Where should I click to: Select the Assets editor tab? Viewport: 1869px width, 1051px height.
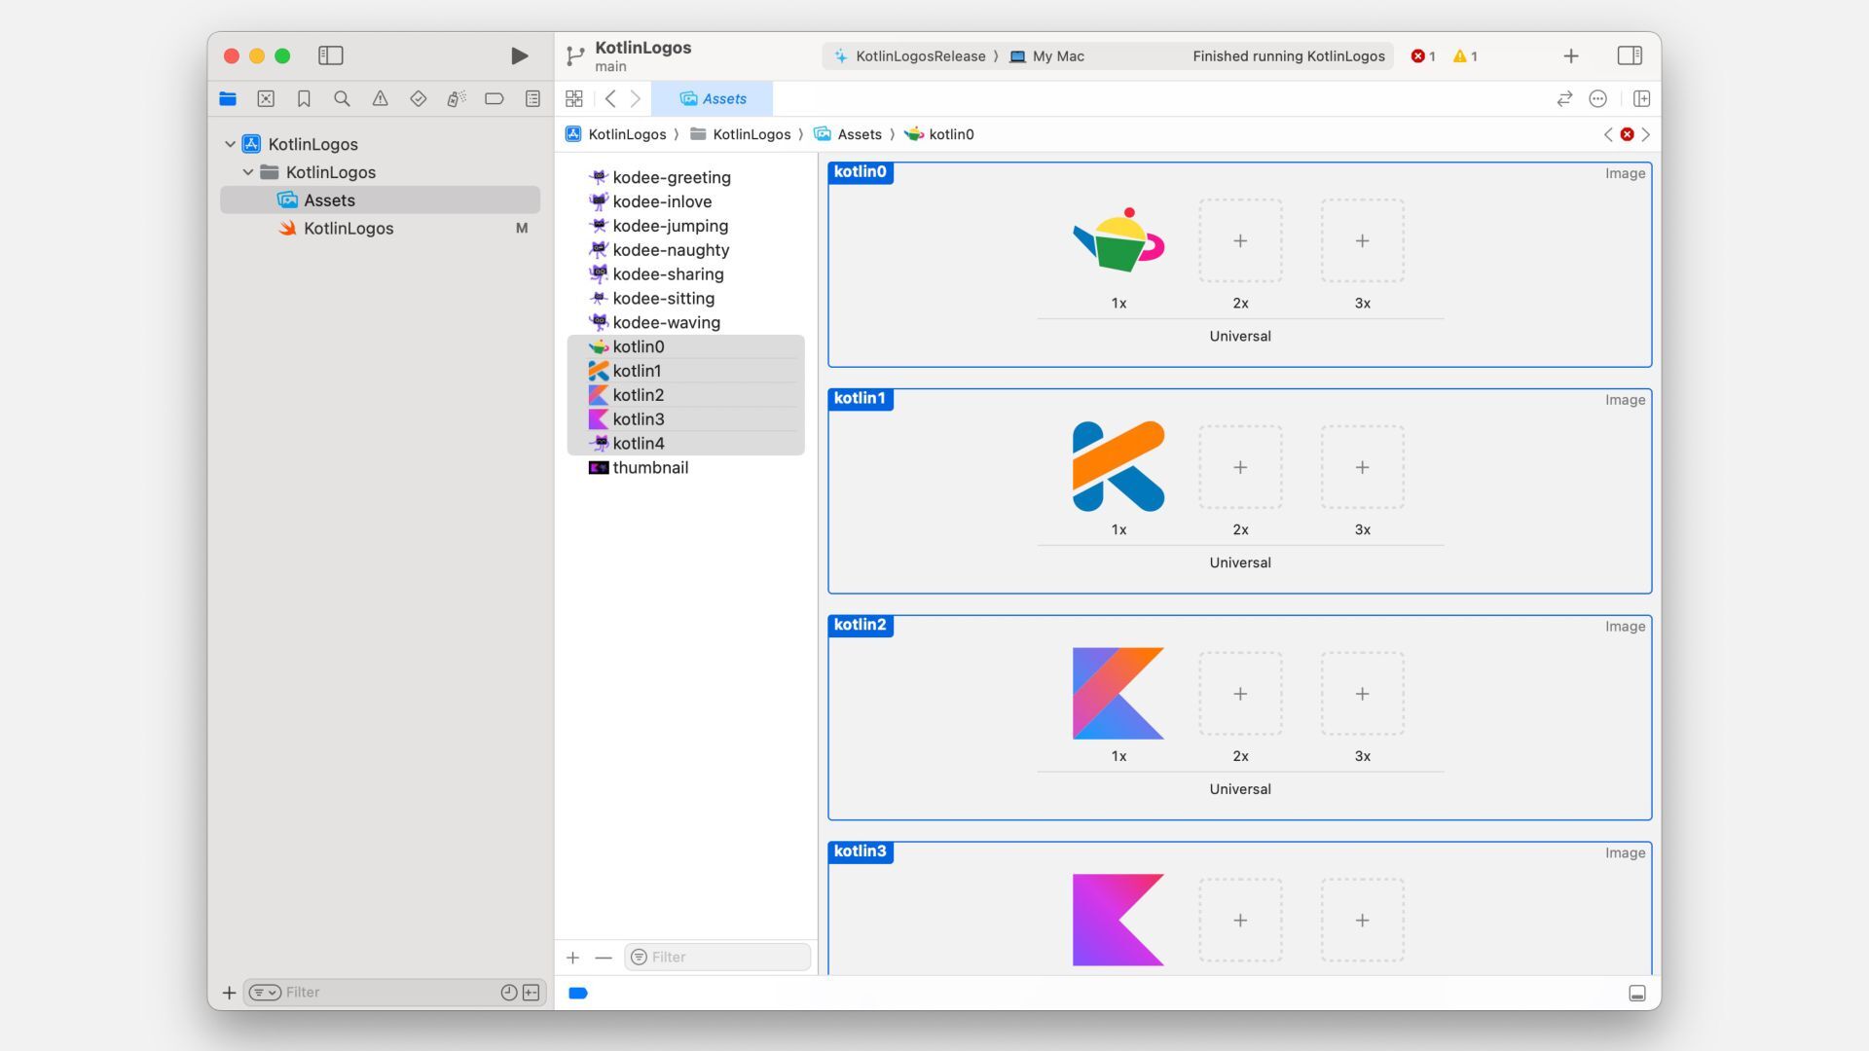click(x=713, y=99)
